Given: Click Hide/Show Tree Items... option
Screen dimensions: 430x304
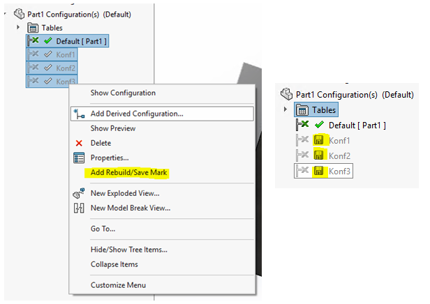Looking at the screenshot, I should pos(128,250).
